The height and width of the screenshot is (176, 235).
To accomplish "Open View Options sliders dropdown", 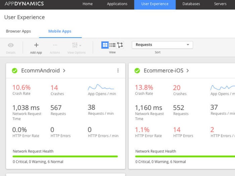I will click(77, 45).
